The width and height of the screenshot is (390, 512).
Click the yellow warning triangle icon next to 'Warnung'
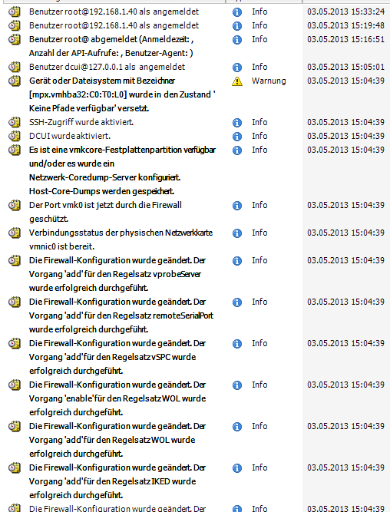click(x=237, y=81)
